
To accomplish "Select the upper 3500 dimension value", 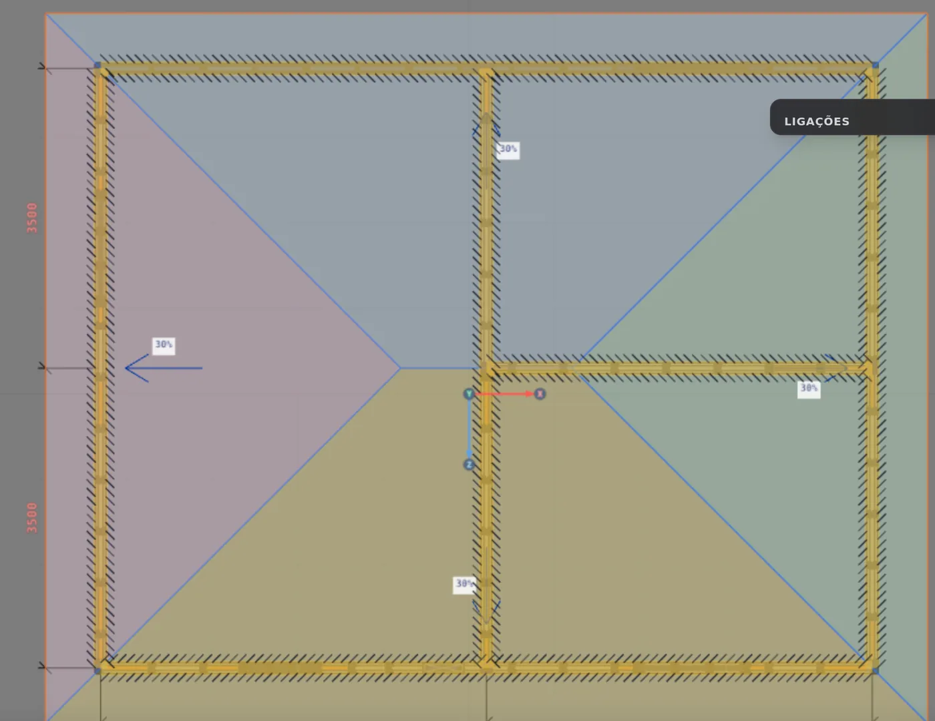I will point(32,218).
